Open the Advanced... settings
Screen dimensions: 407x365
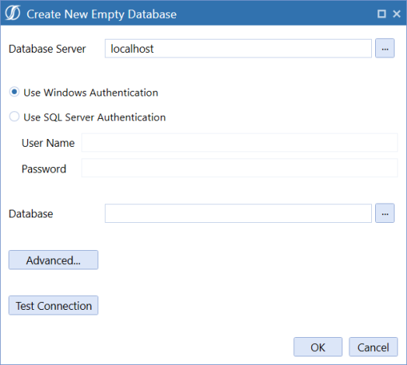53,260
